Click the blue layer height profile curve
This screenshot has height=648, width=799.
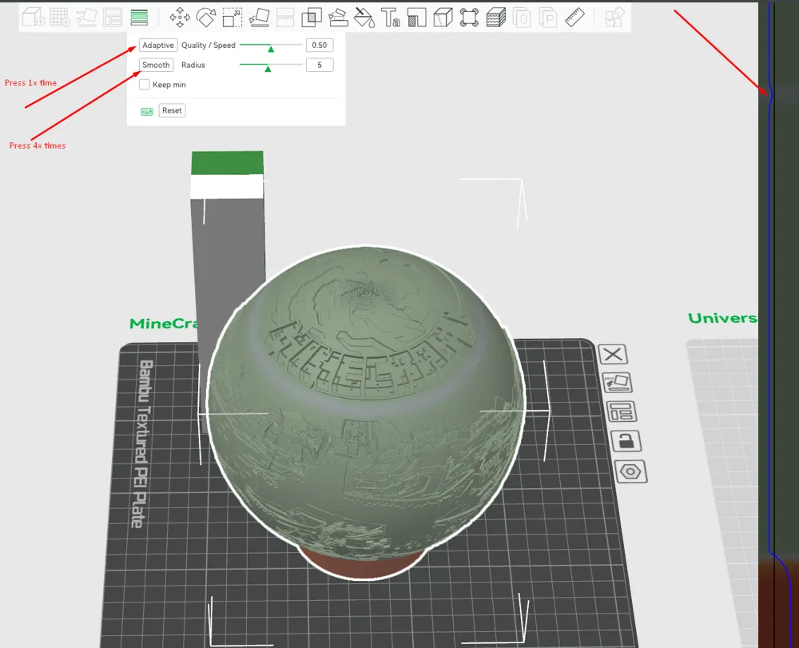769,326
